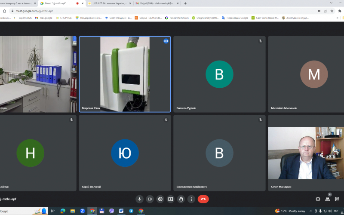The width and height of the screenshot is (344, 215).
Task: Open the mail.google bookmark
Action: click(44, 18)
